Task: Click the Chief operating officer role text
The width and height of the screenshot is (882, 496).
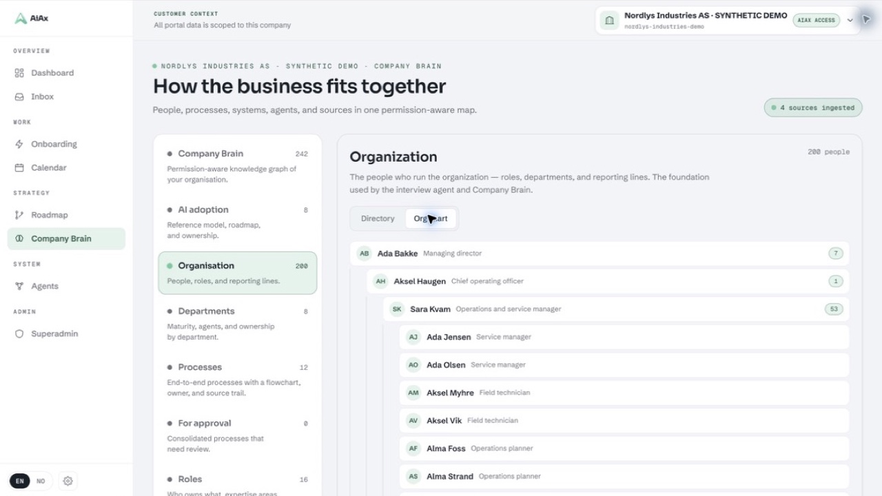Action: pyautogui.click(x=487, y=281)
